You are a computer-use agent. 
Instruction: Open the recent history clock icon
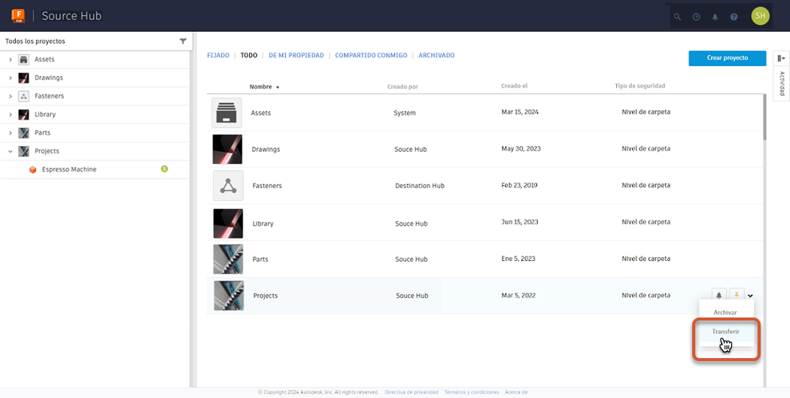pyautogui.click(x=696, y=17)
